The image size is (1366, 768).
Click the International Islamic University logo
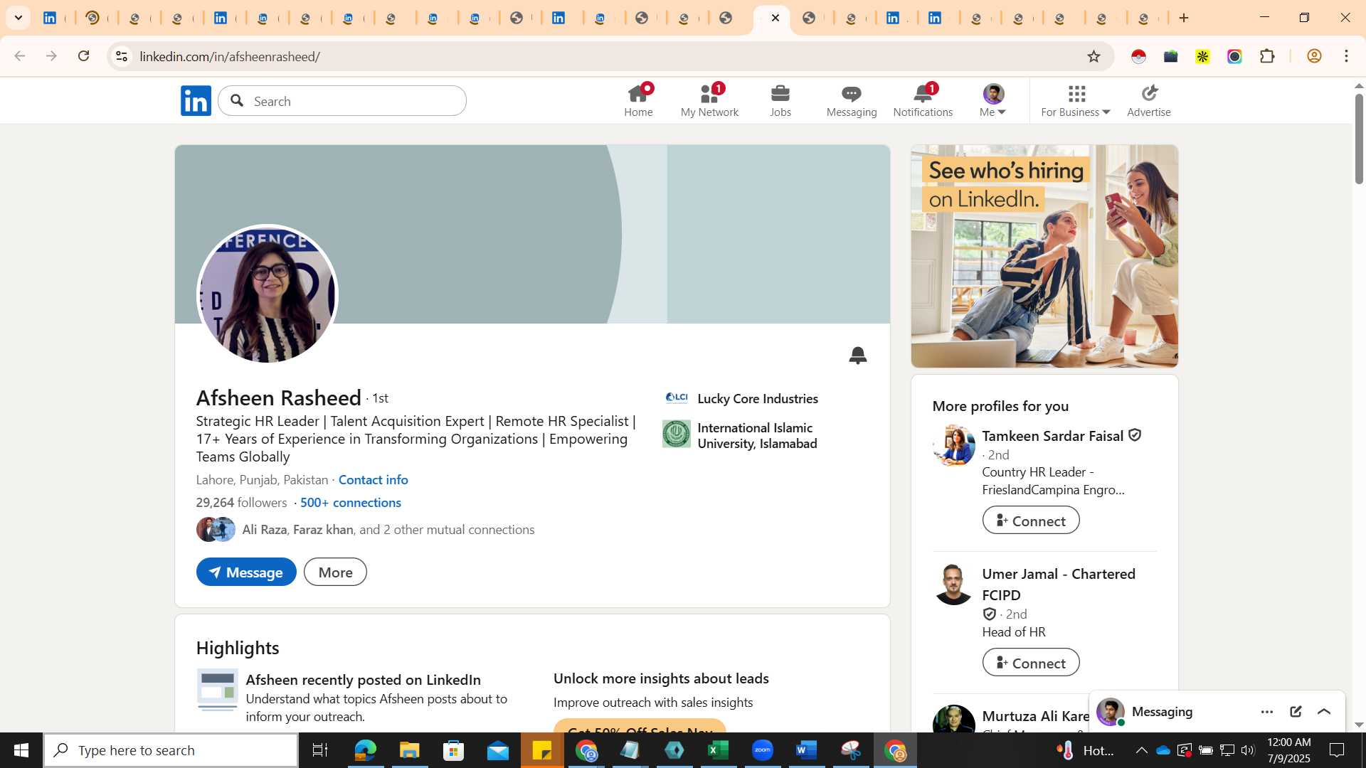677,434
